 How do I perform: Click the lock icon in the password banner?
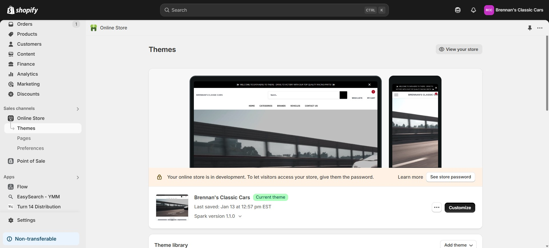pos(160,177)
